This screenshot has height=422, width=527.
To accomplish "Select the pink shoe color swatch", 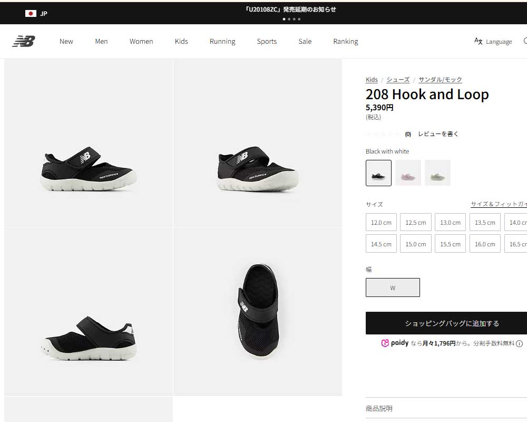I will 408,173.
